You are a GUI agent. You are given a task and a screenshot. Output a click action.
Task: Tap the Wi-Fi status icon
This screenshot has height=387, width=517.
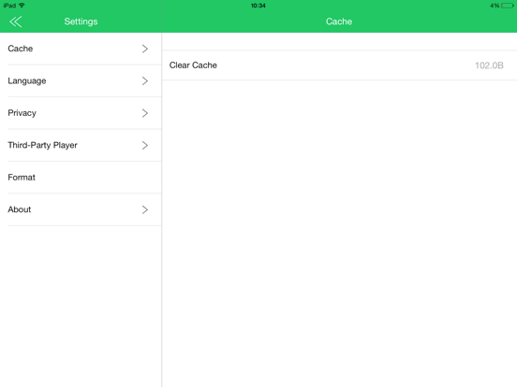22,6
